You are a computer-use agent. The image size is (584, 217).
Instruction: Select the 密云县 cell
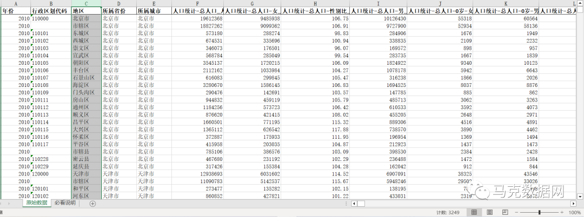[x=87, y=159]
